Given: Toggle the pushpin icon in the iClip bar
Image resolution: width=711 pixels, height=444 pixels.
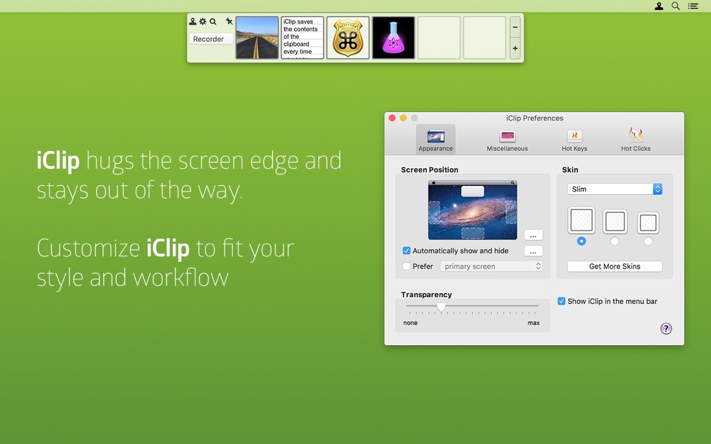Looking at the screenshot, I should (229, 21).
